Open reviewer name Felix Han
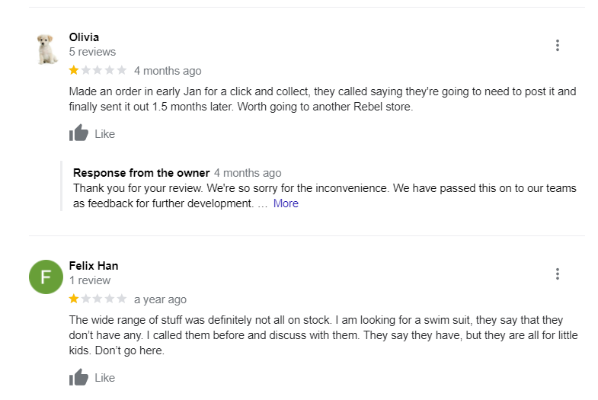Image resolution: width=598 pixels, height=400 pixels. click(x=94, y=266)
